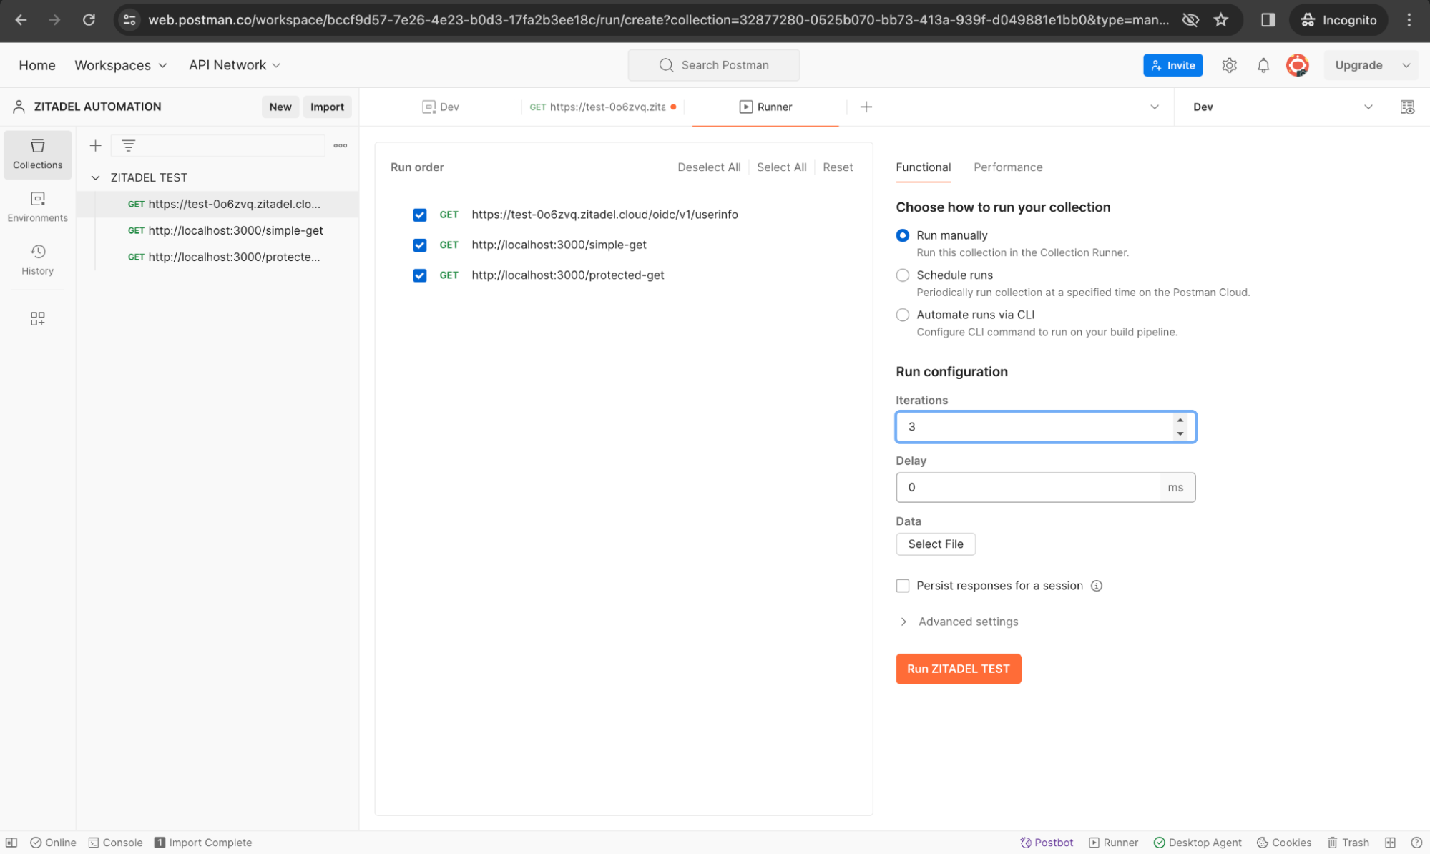
Task: Open Cookies from the status bar
Action: 1284,842
